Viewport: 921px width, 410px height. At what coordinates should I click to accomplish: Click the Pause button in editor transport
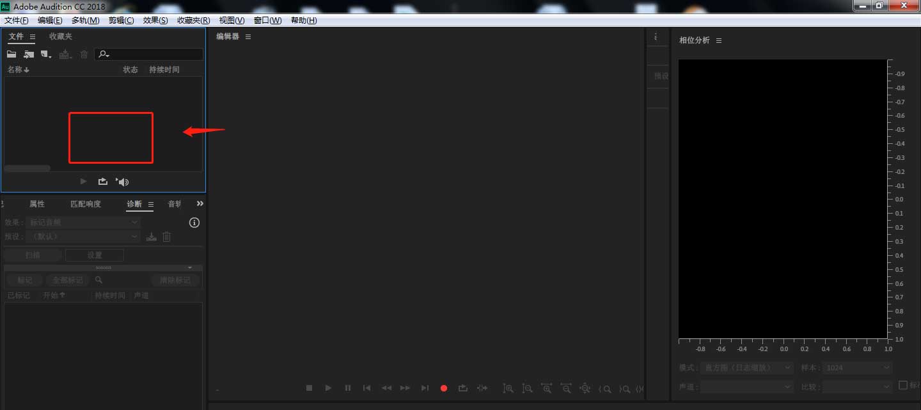347,388
